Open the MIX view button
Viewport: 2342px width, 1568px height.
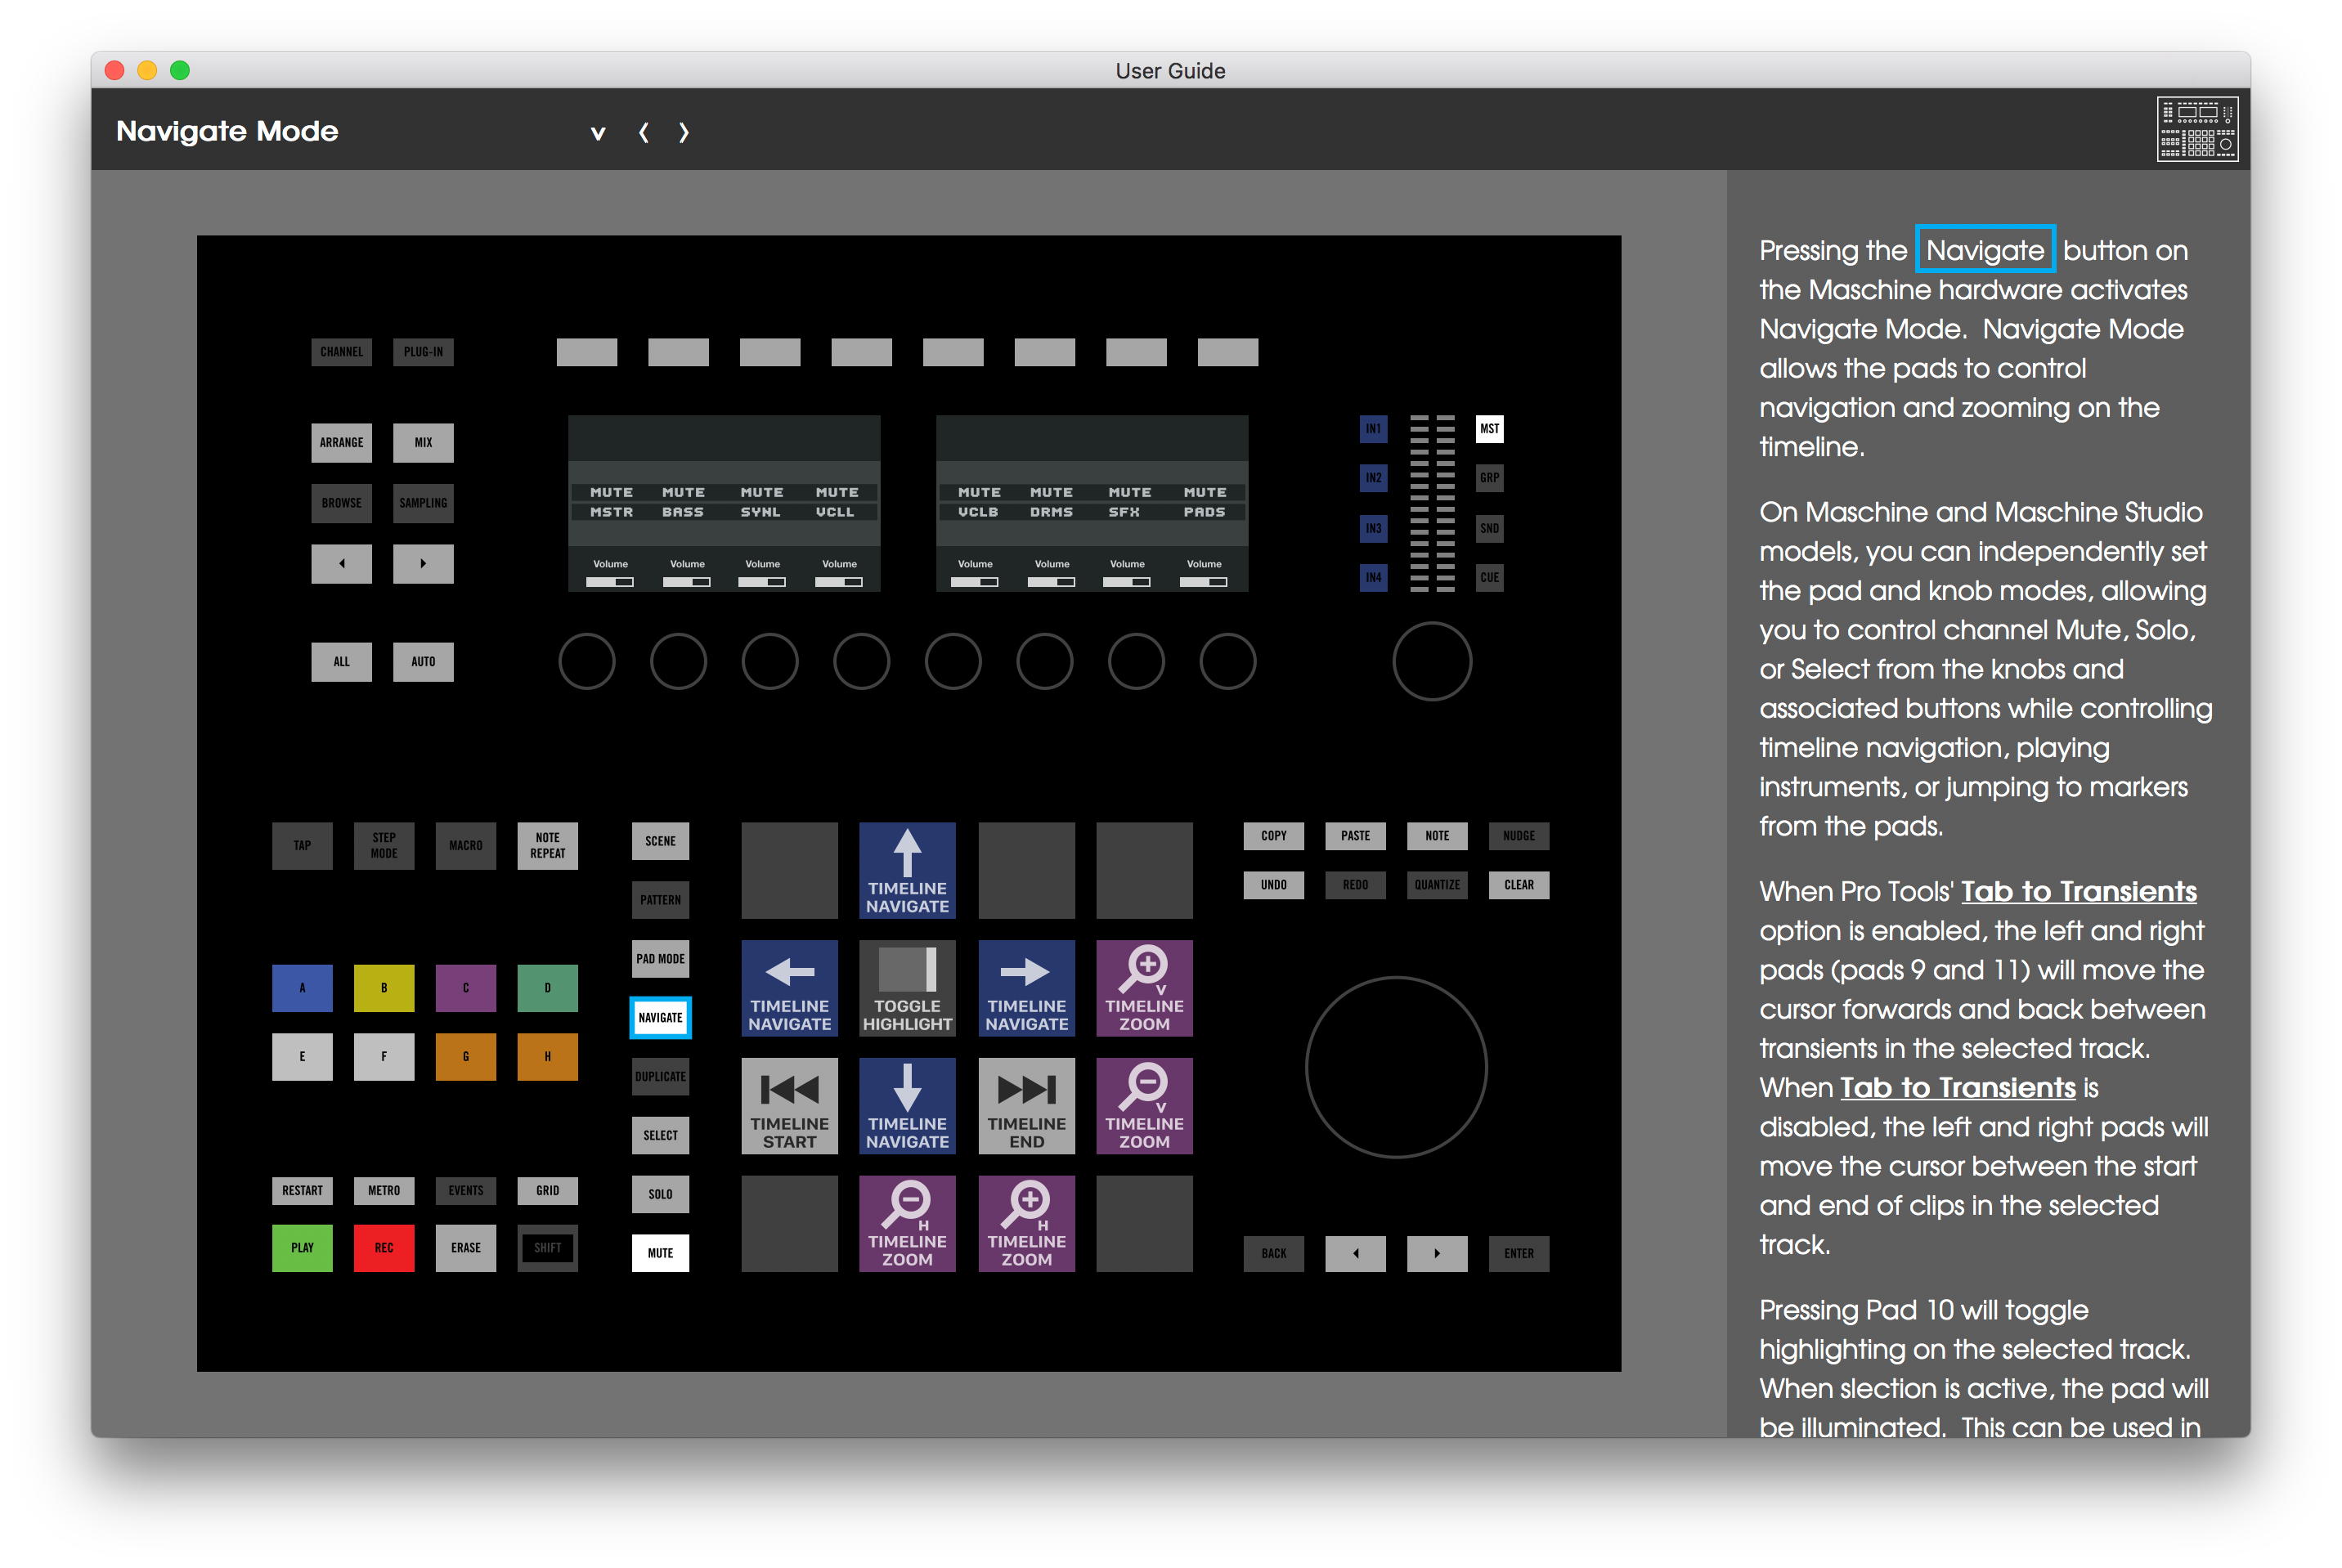coord(423,443)
